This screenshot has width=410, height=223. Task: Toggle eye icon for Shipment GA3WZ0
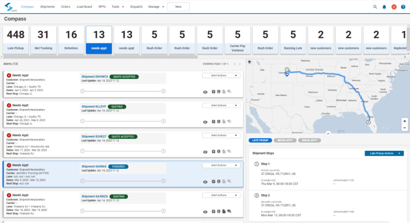pyautogui.click(x=205, y=212)
